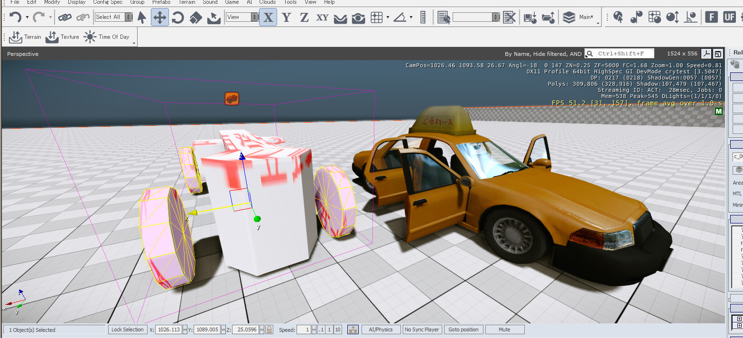Click the physics angle icon
The width and height of the screenshot is (743, 338).
click(x=691, y=18)
